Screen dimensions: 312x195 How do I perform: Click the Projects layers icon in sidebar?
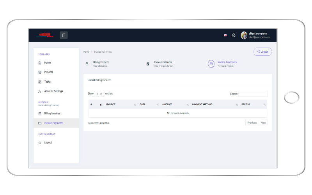(x=40, y=72)
